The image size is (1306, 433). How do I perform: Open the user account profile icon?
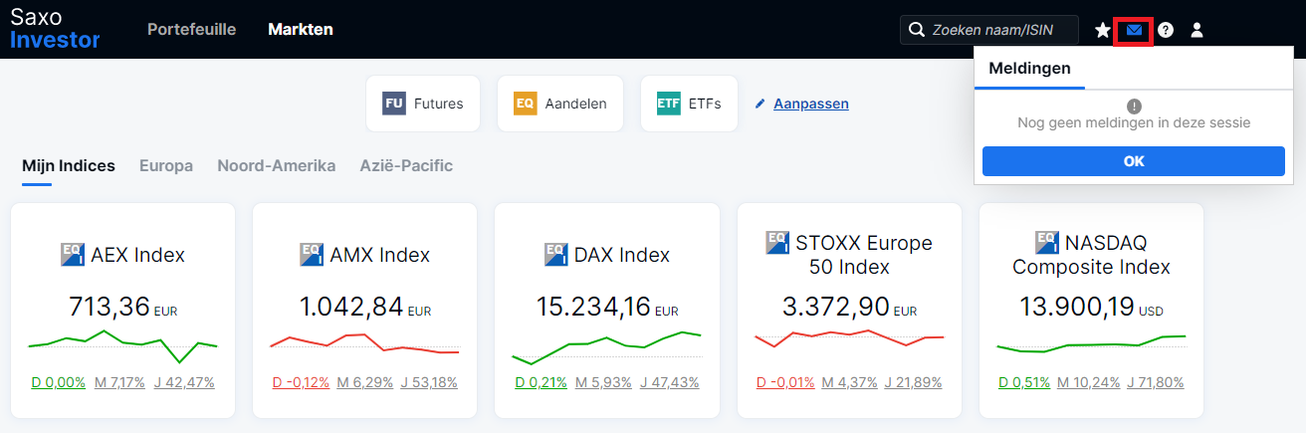pos(1197,30)
